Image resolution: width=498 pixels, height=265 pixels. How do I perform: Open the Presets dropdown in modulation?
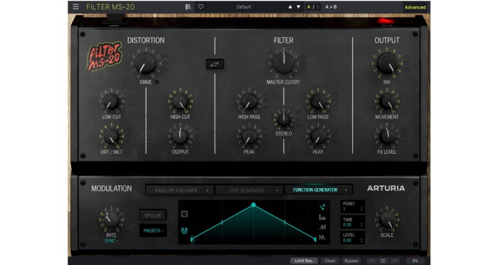click(x=153, y=231)
